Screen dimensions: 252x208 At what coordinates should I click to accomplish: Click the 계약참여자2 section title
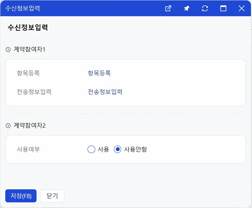(30, 126)
